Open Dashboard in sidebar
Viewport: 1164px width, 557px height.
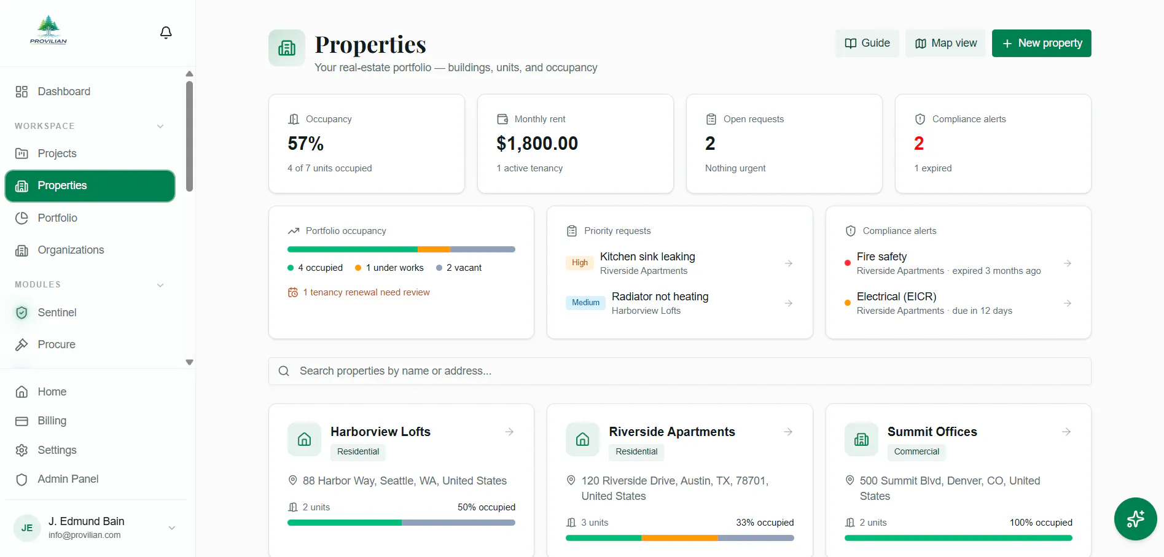coord(90,92)
